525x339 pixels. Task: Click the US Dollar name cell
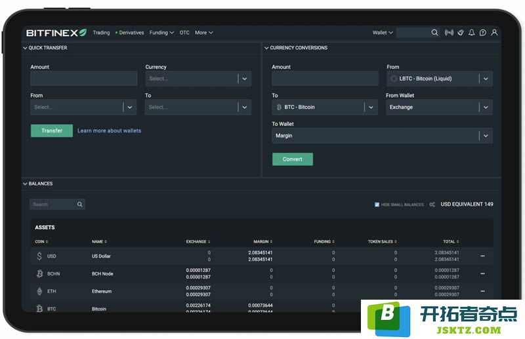tap(101, 256)
